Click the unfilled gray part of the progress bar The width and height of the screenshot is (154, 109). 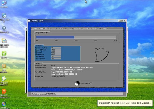coord(95,37)
